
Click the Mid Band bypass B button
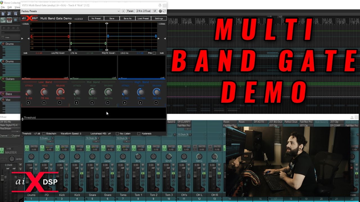coord(76,103)
